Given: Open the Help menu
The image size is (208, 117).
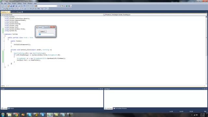Looking at the screenshot, I should 35,4.
